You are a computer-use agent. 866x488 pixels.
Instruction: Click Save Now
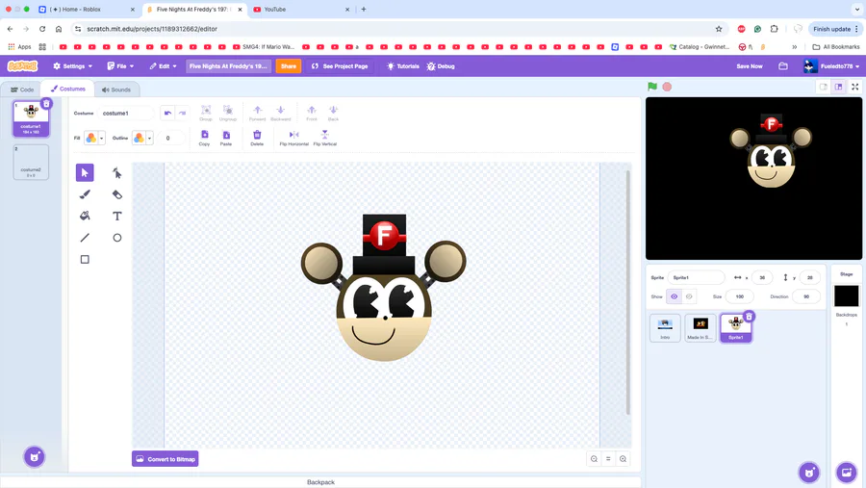[x=749, y=65]
